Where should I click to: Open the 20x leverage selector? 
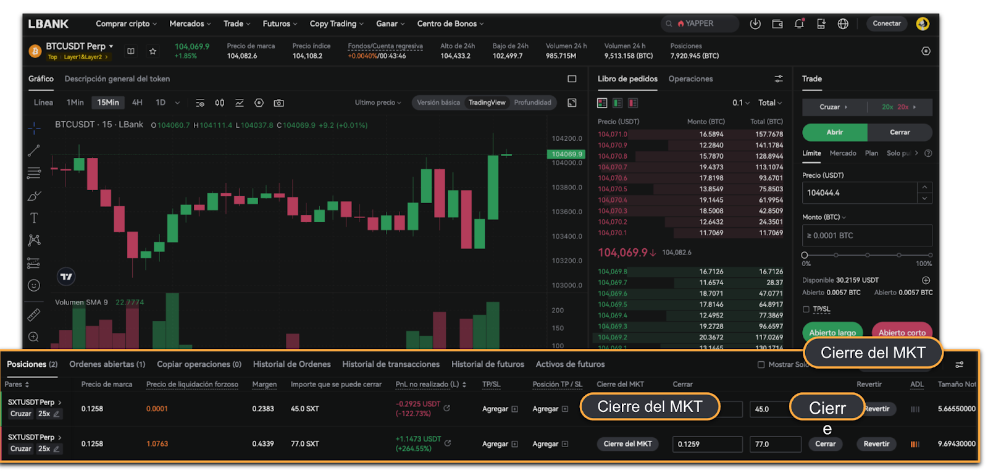899,107
